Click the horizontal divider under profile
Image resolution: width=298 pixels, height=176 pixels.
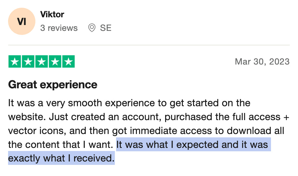pos(149,45)
